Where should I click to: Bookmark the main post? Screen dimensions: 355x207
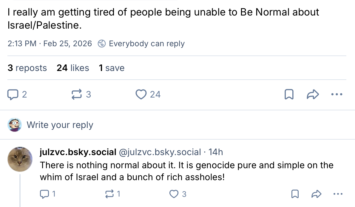289,95
